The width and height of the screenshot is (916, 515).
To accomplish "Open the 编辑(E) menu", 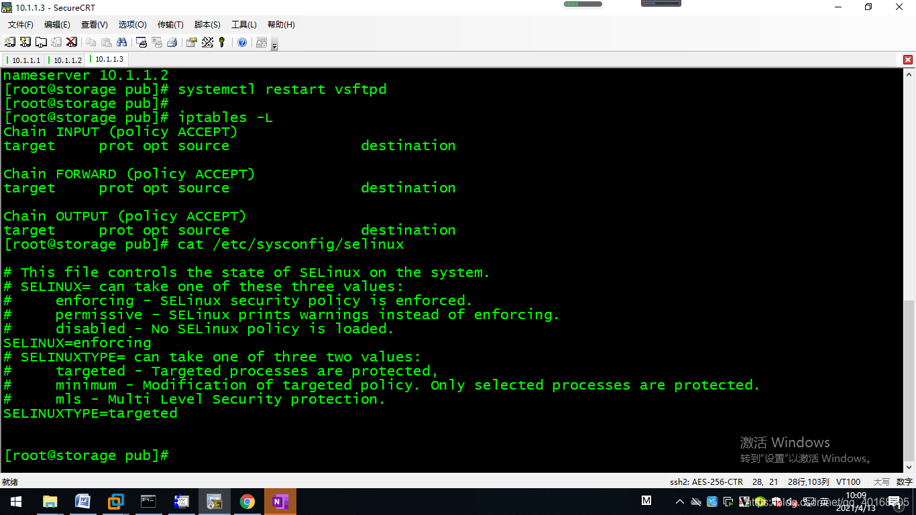I will (57, 25).
